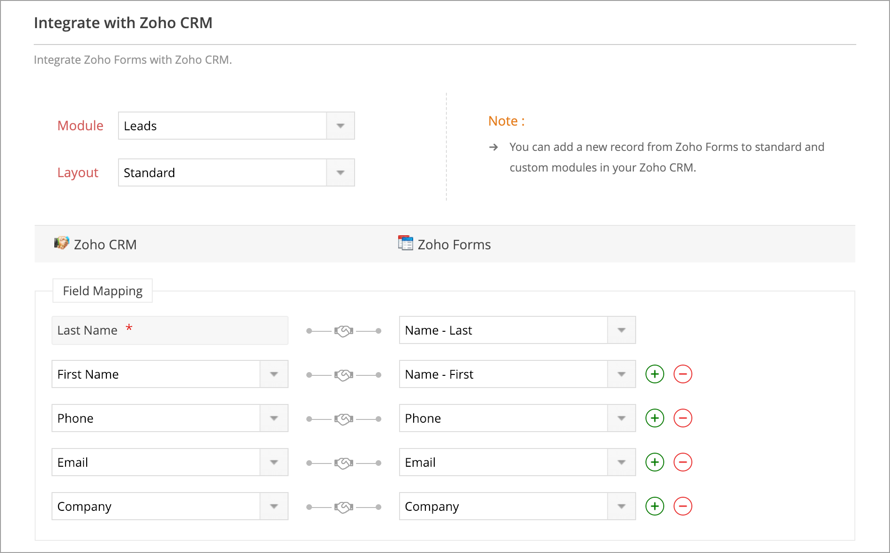The width and height of the screenshot is (890, 553).
Task: Click the Zoho Forms logo icon
Action: click(x=406, y=243)
